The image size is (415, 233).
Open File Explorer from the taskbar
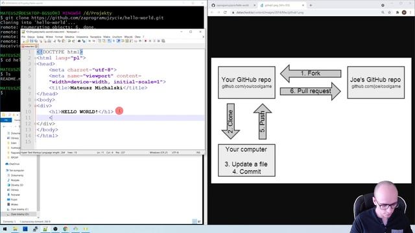(x=15, y=229)
